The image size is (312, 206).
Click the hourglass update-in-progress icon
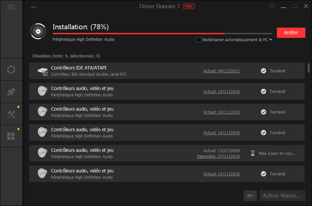click(253, 153)
